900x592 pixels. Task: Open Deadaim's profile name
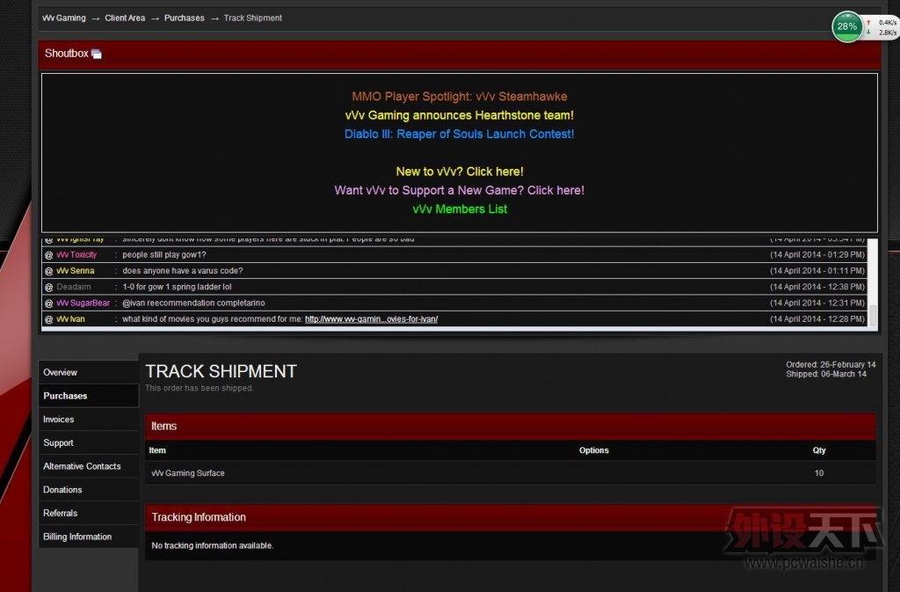(74, 287)
